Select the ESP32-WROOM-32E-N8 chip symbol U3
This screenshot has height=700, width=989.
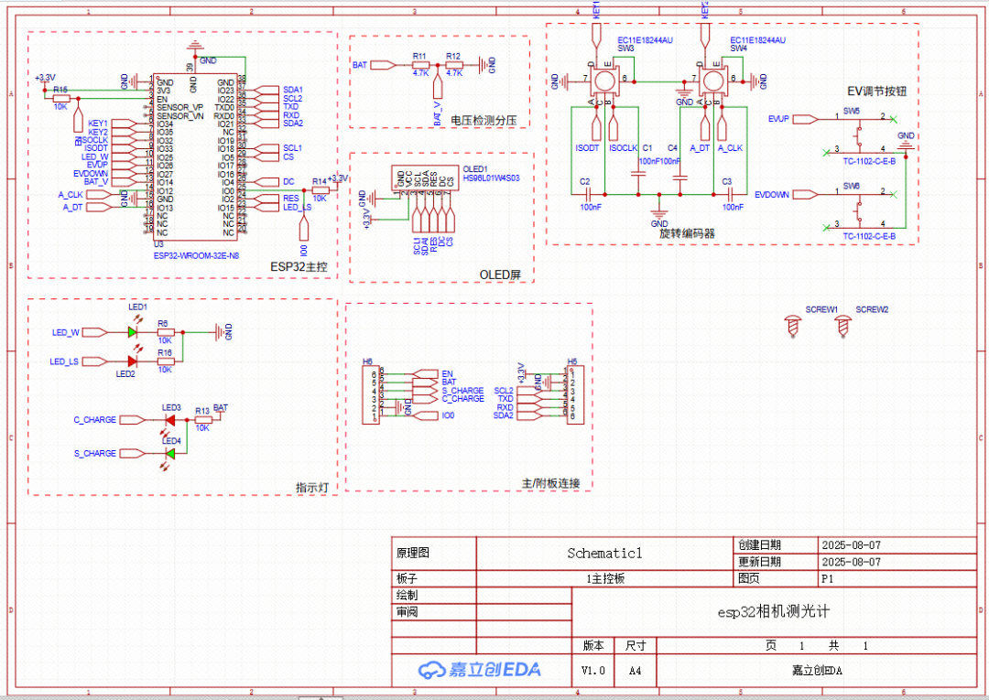click(194, 156)
